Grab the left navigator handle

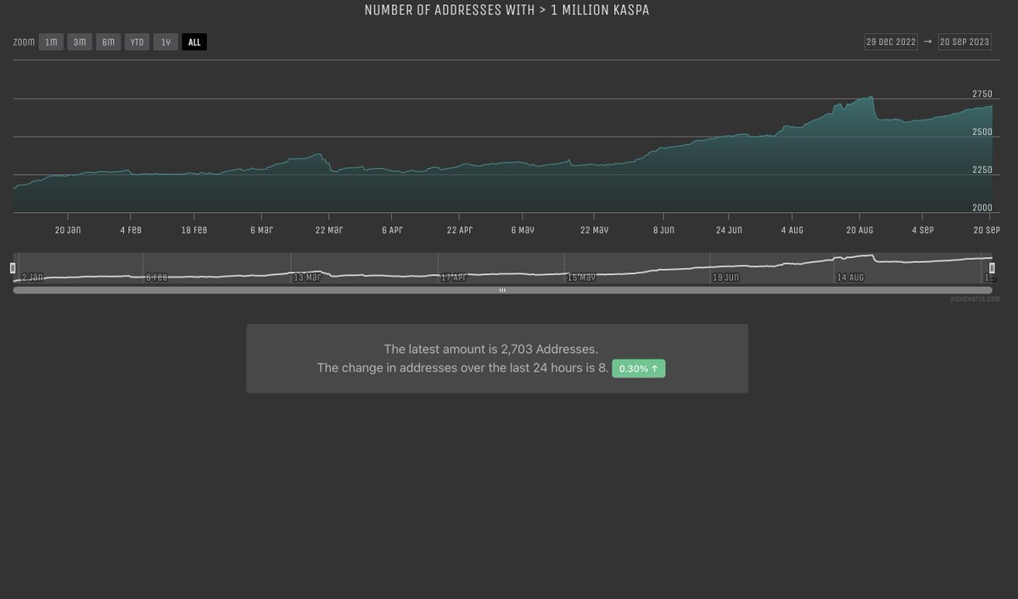(13, 268)
